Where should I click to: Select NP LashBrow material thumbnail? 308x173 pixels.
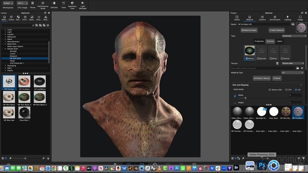click(x=40, y=81)
